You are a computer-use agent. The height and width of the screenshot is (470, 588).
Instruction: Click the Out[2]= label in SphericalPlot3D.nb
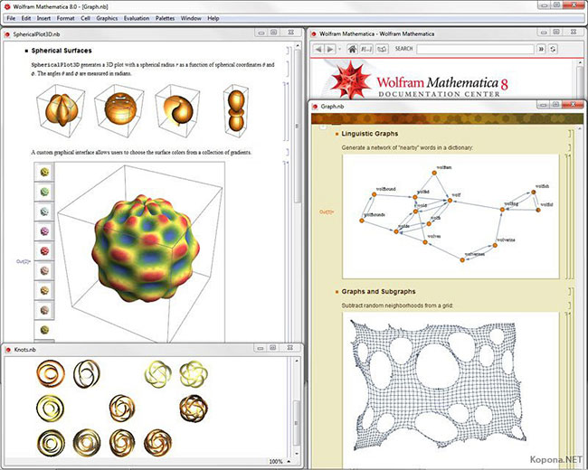point(24,261)
